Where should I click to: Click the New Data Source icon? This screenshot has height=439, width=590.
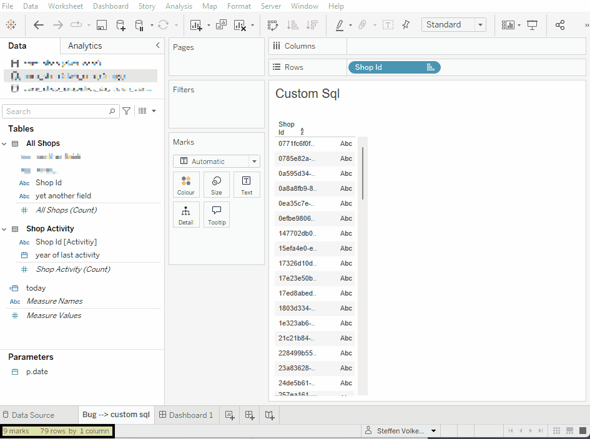coord(120,25)
